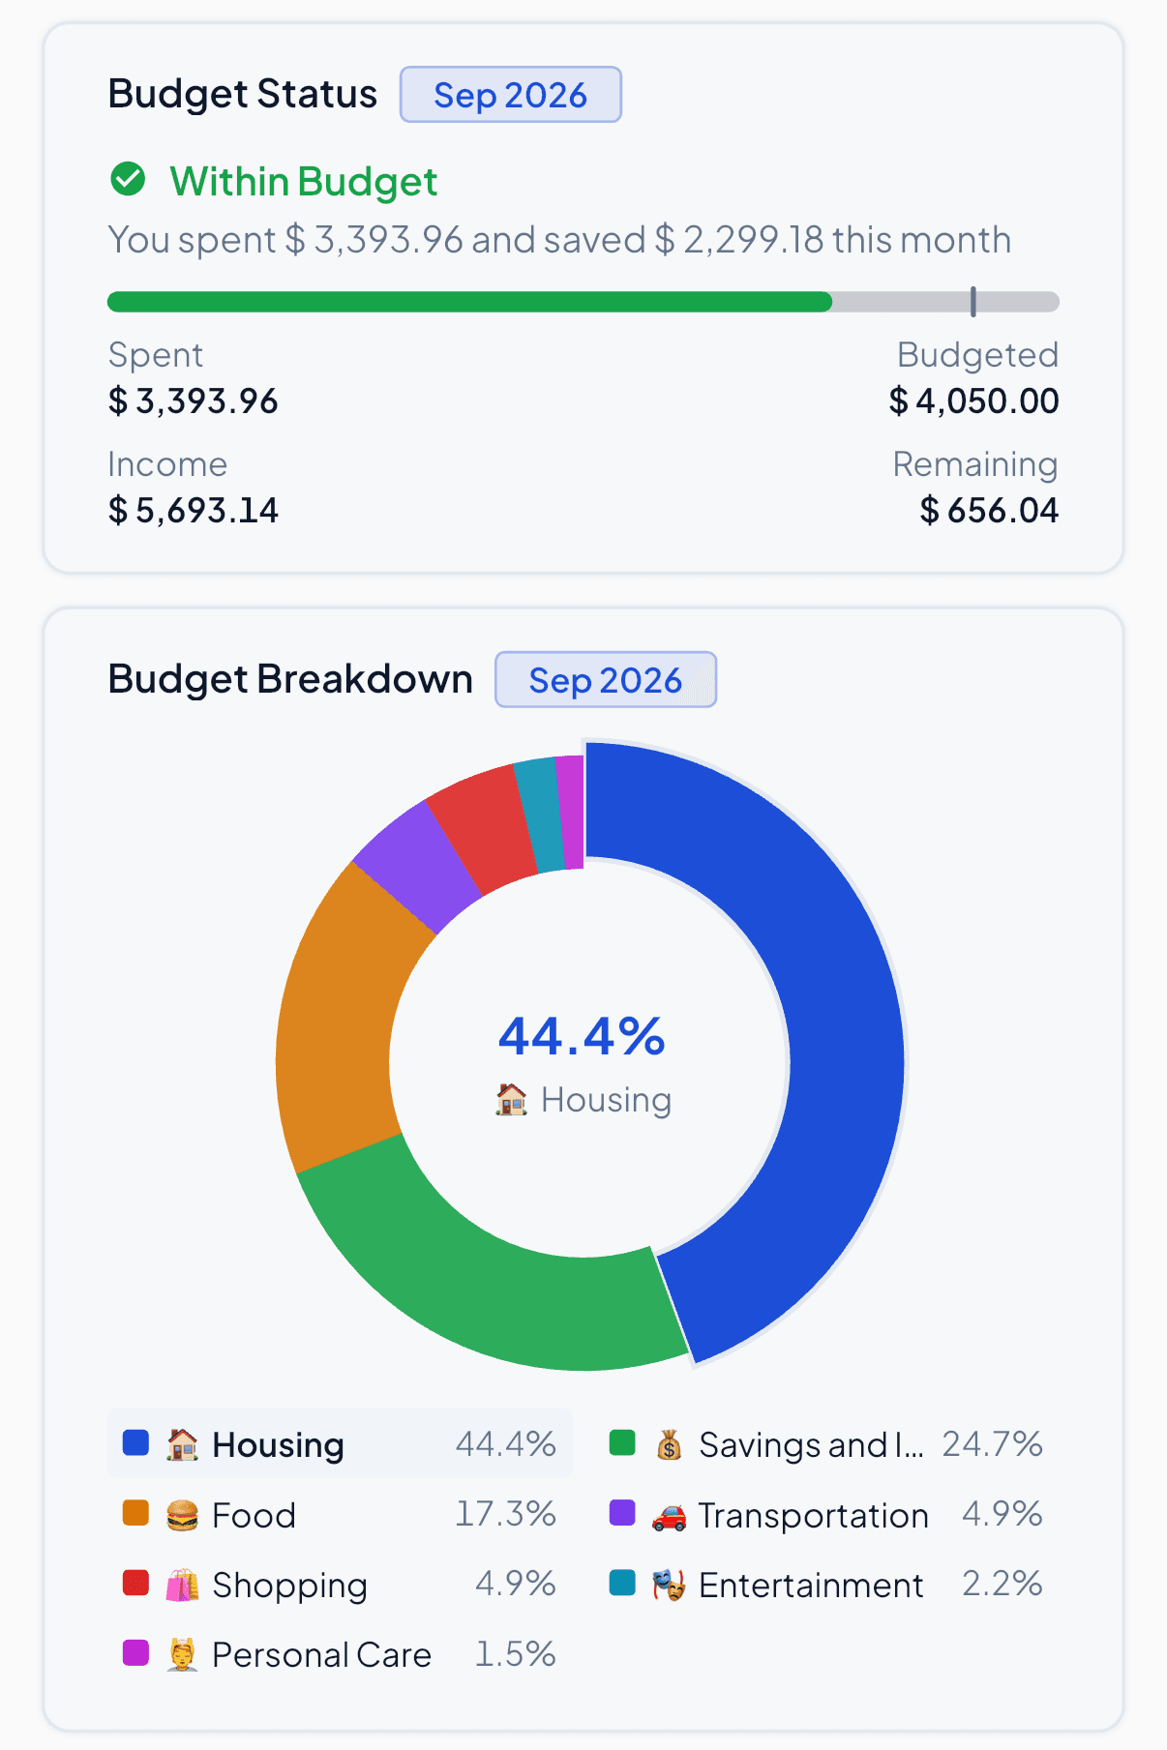The image size is (1167, 1750).
Task: Click the Budget Status heading
Action: (243, 94)
